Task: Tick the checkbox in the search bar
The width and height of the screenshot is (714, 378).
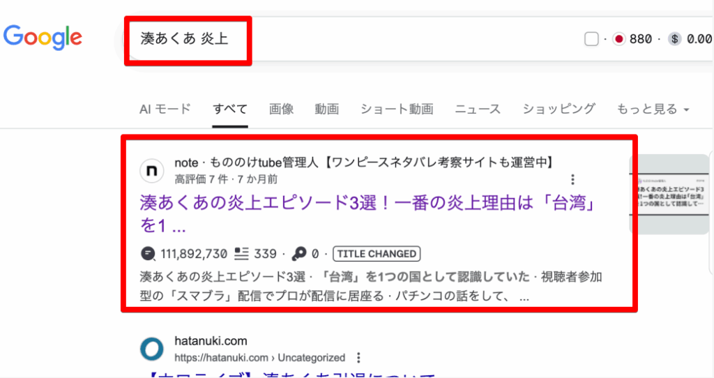Action: point(591,39)
